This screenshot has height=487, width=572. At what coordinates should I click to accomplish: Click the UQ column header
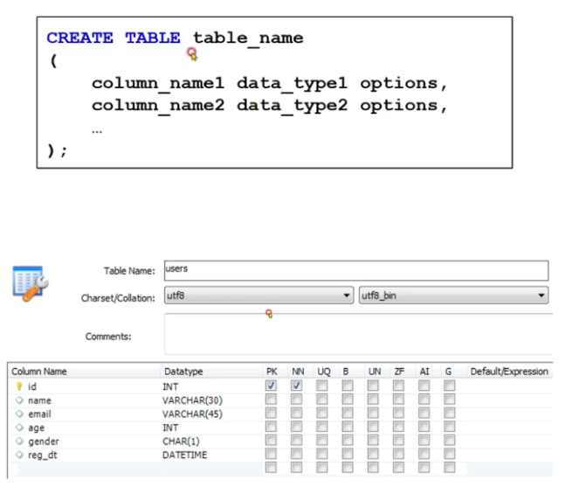click(324, 372)
